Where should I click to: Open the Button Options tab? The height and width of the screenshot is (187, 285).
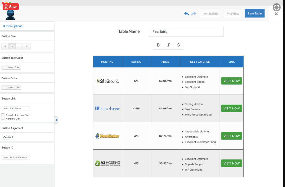click(x=13, y=26)
